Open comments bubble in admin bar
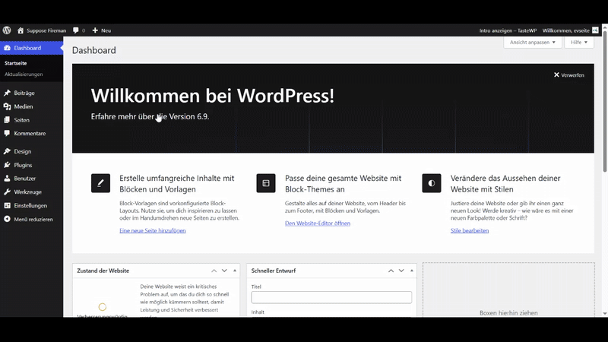This screenshot has width=608, height=342. pos(76,30)
